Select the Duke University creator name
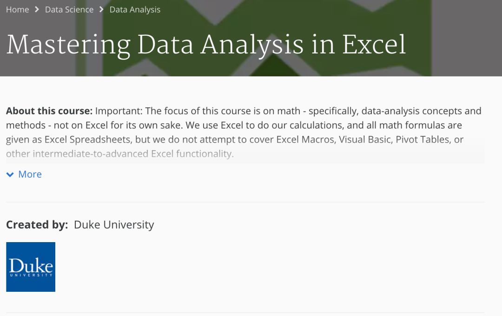Viewport: 502px width, 316px height. [x=114, y=225]
